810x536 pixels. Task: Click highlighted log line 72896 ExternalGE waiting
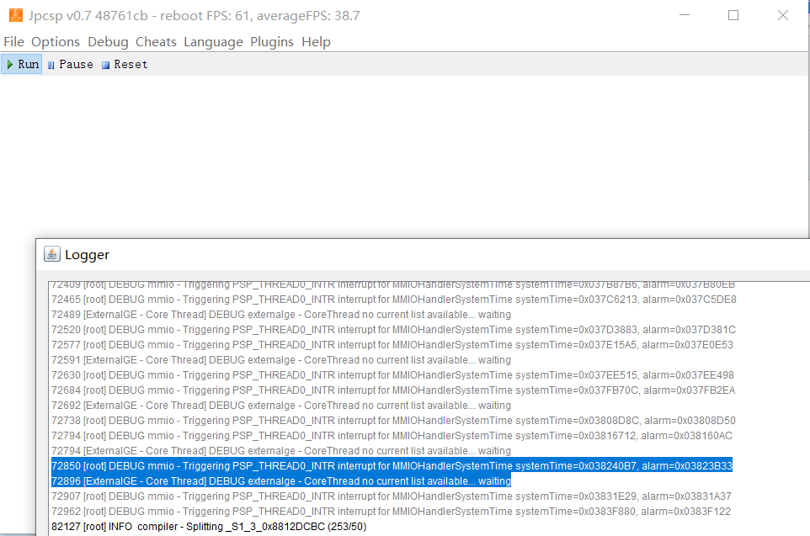point(281,480)
